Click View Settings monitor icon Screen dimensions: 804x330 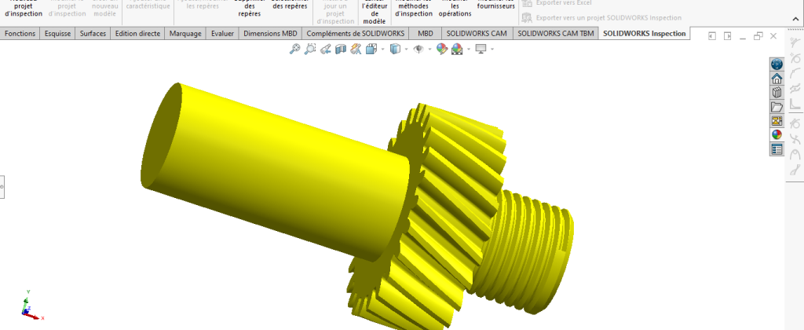pyautogui.click(x=481, y=49)
